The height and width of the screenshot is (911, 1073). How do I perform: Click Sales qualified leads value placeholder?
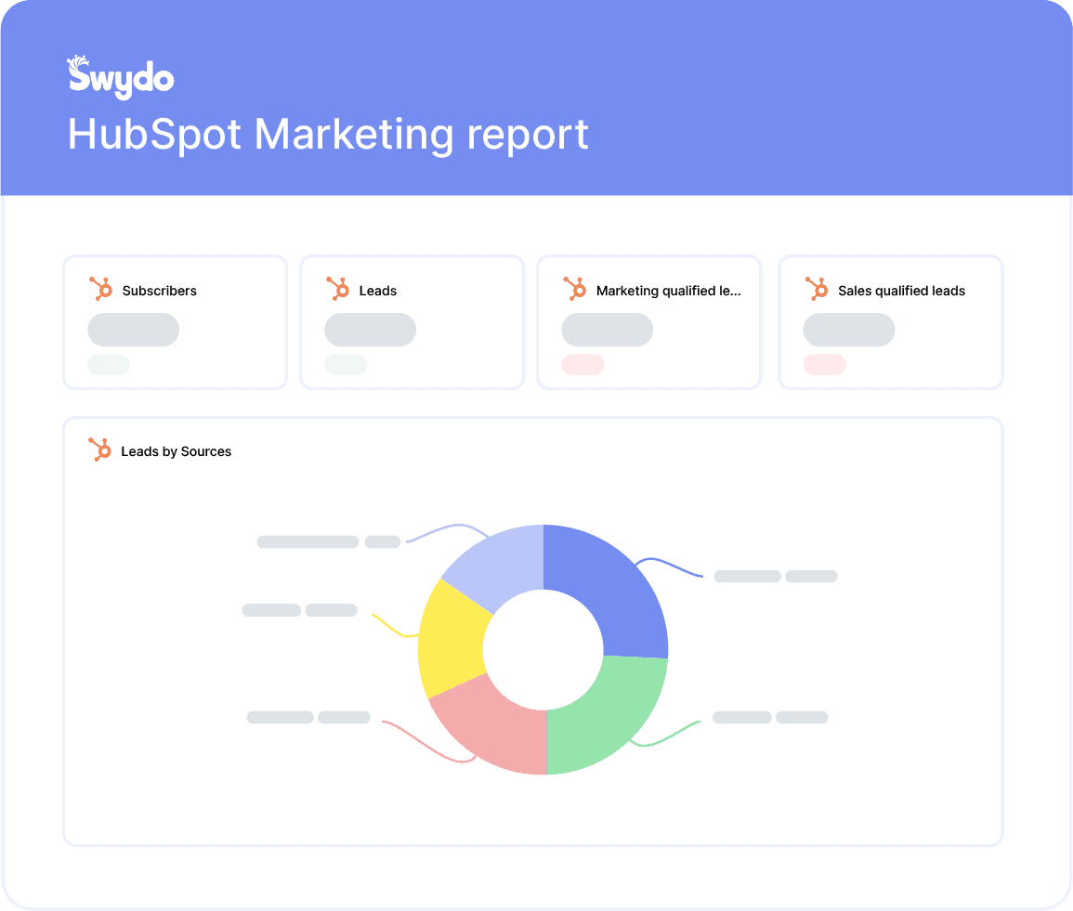(848, 330)
